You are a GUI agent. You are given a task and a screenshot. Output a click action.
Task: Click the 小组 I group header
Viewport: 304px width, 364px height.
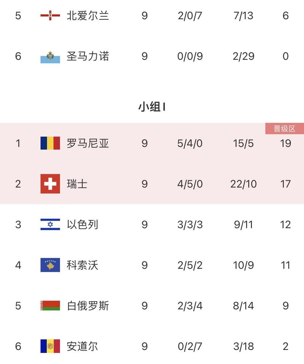coord(152,107)
